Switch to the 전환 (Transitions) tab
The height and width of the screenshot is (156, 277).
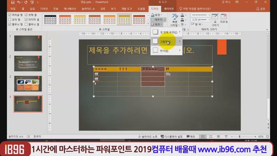(56, 8)
